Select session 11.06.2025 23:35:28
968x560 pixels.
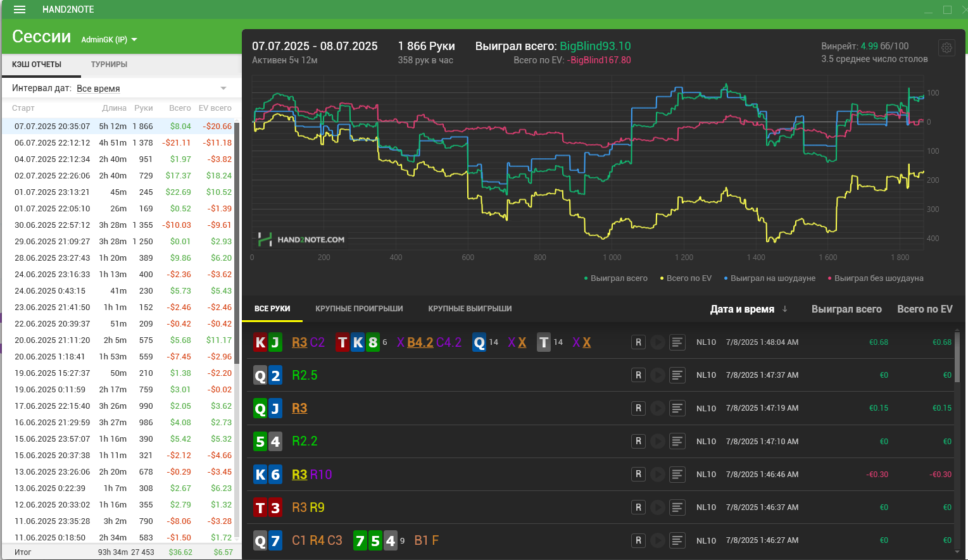118,521
